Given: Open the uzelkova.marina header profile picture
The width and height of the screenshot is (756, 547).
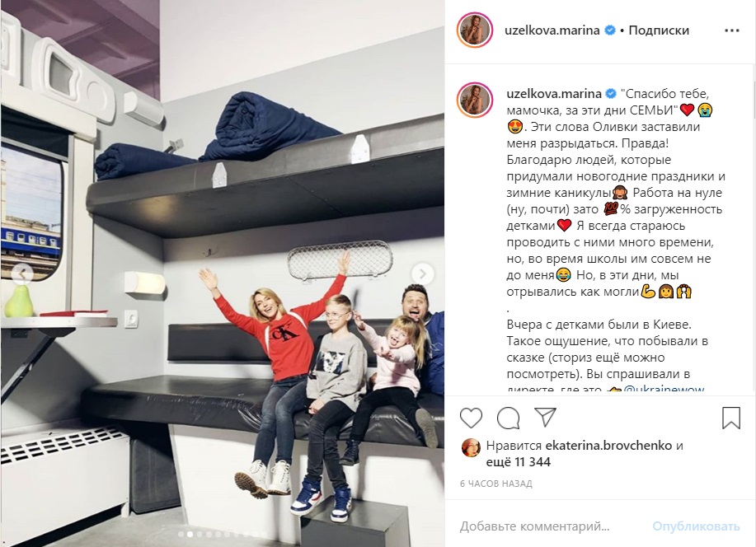Looking at the screenshot, I should point(475,30).
